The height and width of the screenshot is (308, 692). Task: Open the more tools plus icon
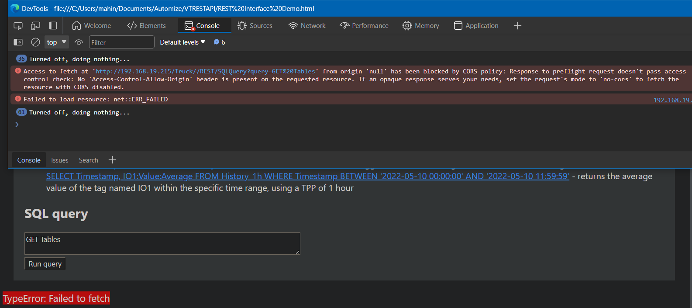pos(517,26)
